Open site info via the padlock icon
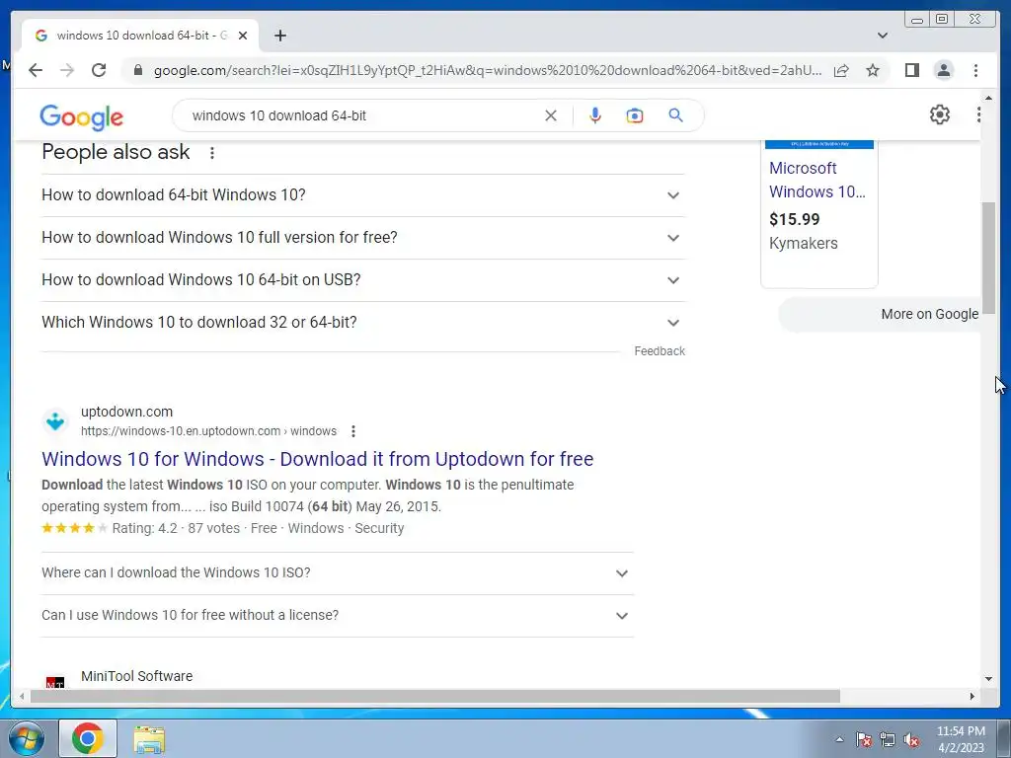1011x758 pixels. pyautogui.click(x=138, y=70)
